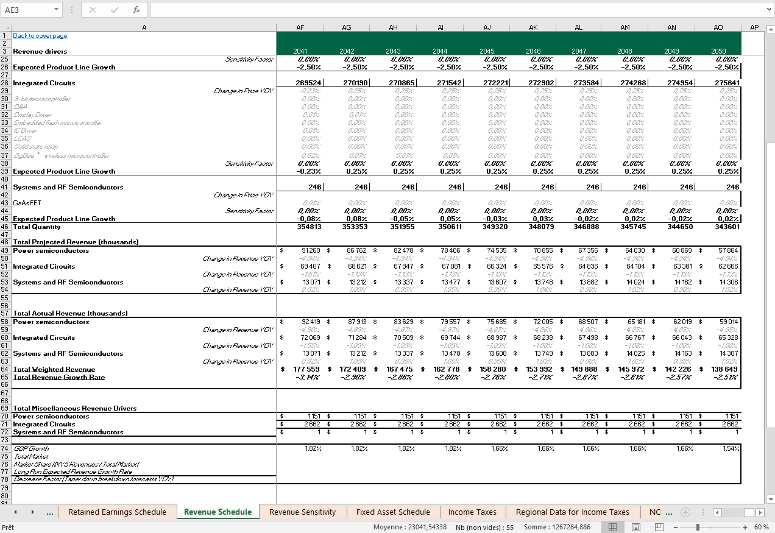Click the next sheet navigation arrow
This screenshot has width=775, height=533.
pos(32,512)
